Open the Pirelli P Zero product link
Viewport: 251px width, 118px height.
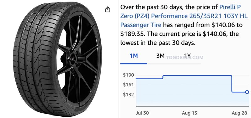coord(184,16)
